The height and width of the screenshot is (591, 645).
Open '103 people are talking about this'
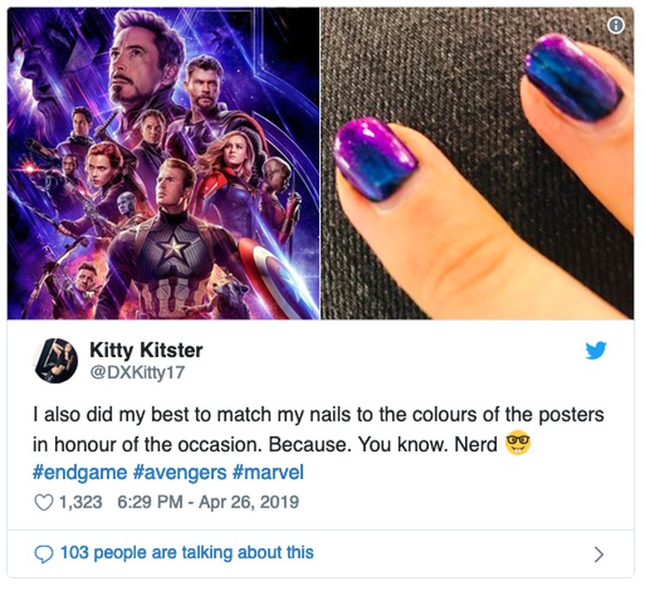[x=187, y=553]
